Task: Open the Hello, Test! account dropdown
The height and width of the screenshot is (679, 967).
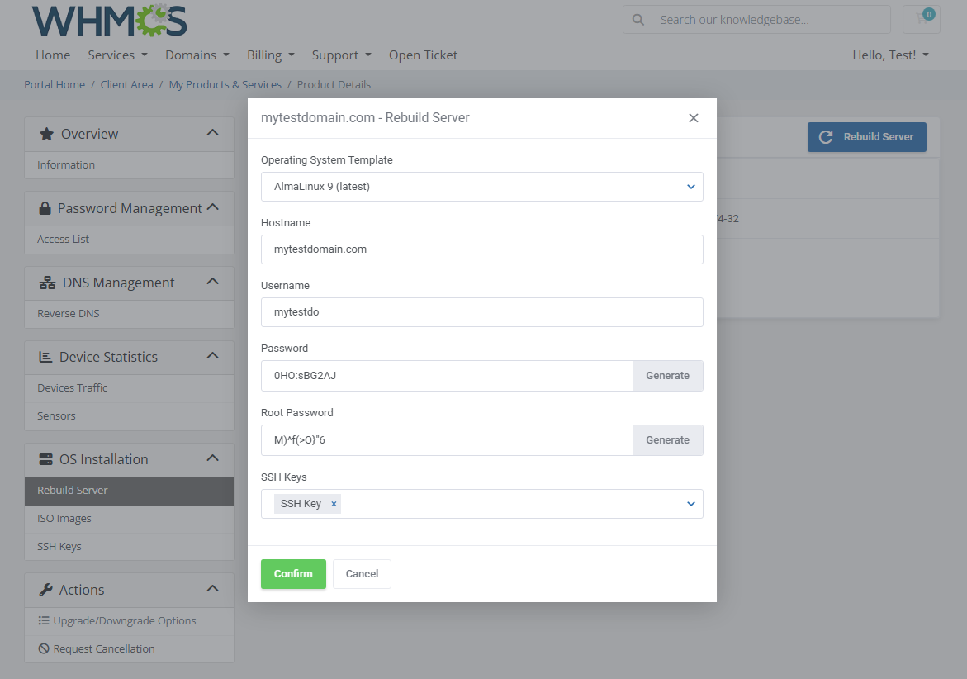Action: pos(890,55)
